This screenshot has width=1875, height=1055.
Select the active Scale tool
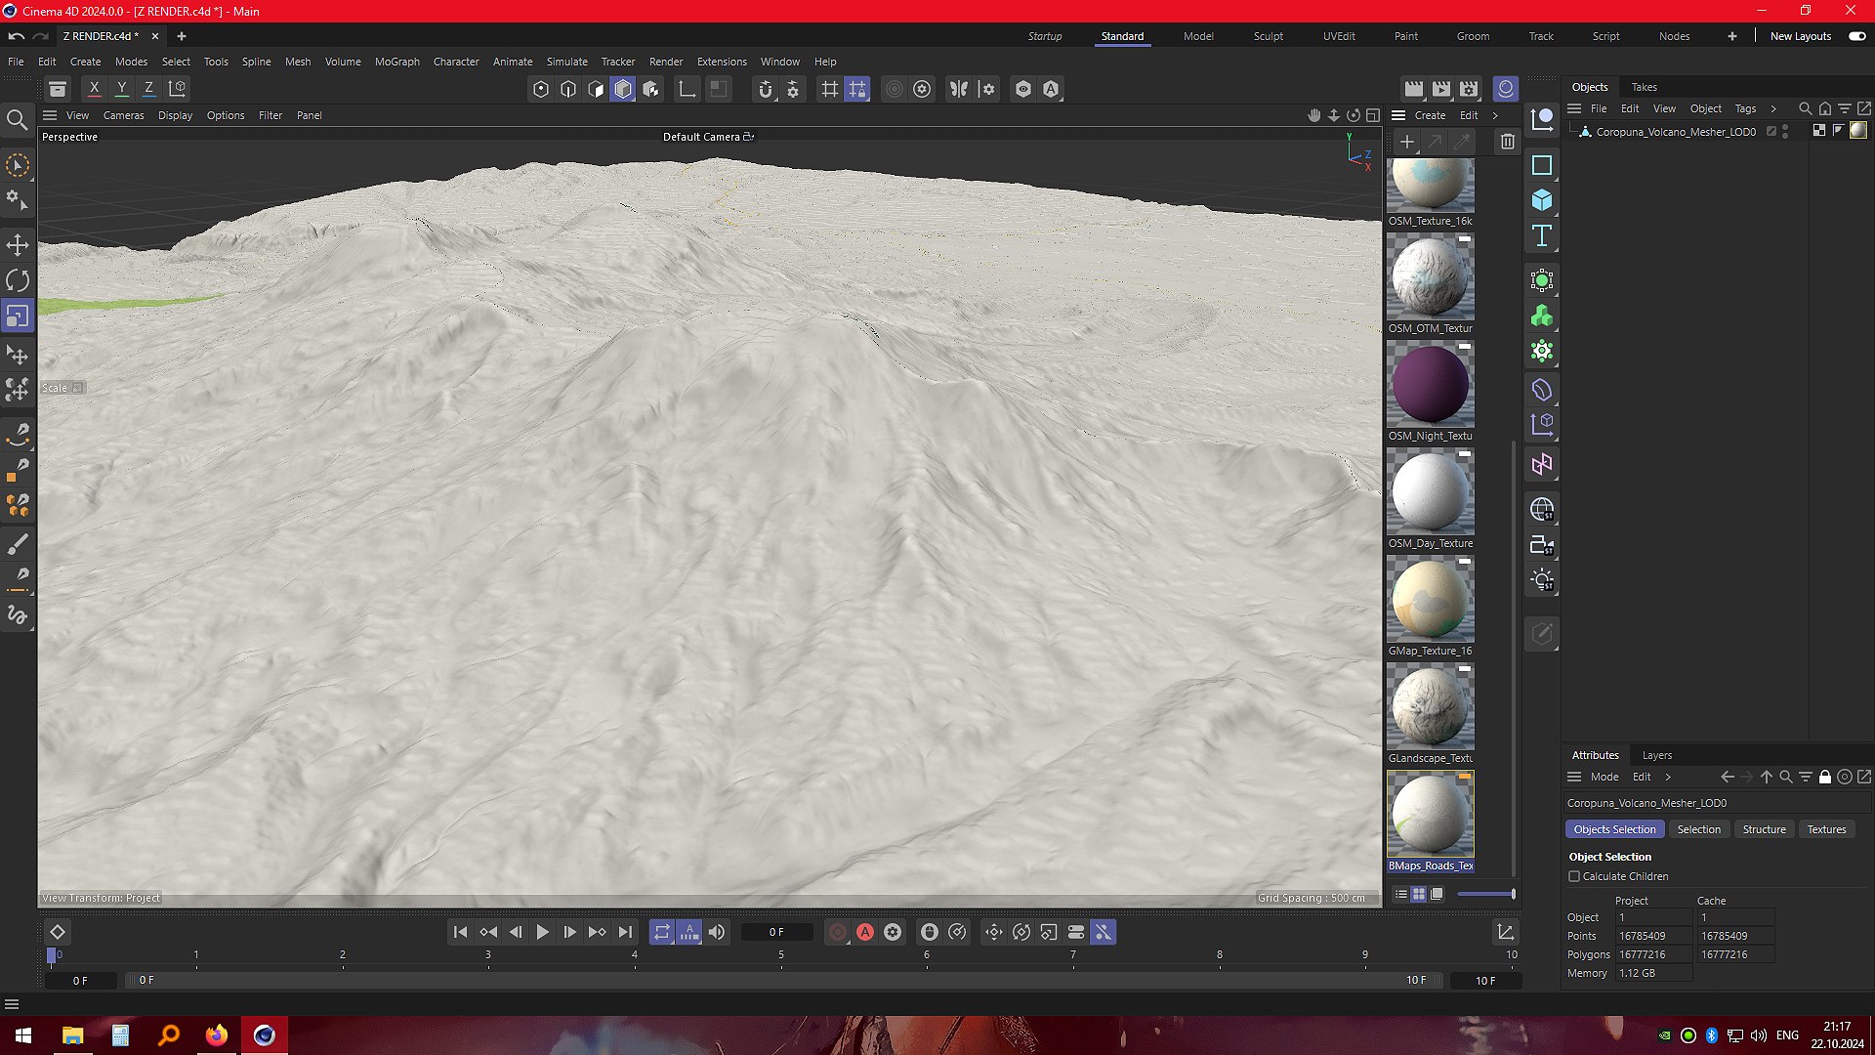pos(18,316)
